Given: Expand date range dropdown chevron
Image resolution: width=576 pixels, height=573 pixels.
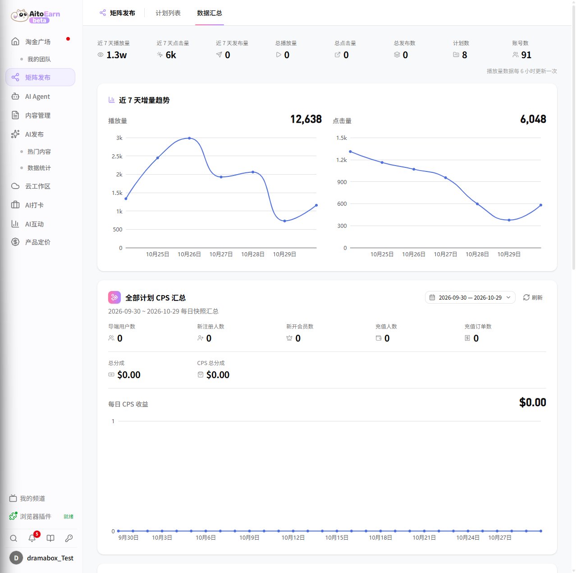Looking at the screenshot, I should (508, 297).
